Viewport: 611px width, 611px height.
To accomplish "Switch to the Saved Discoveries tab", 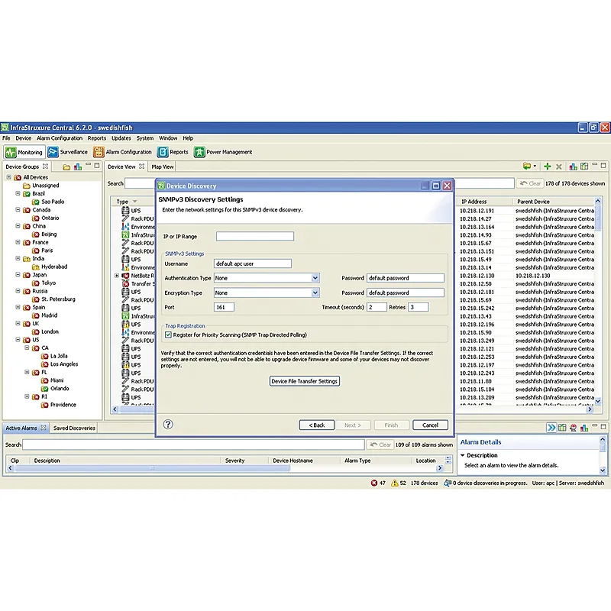I will tap(74, 428).
